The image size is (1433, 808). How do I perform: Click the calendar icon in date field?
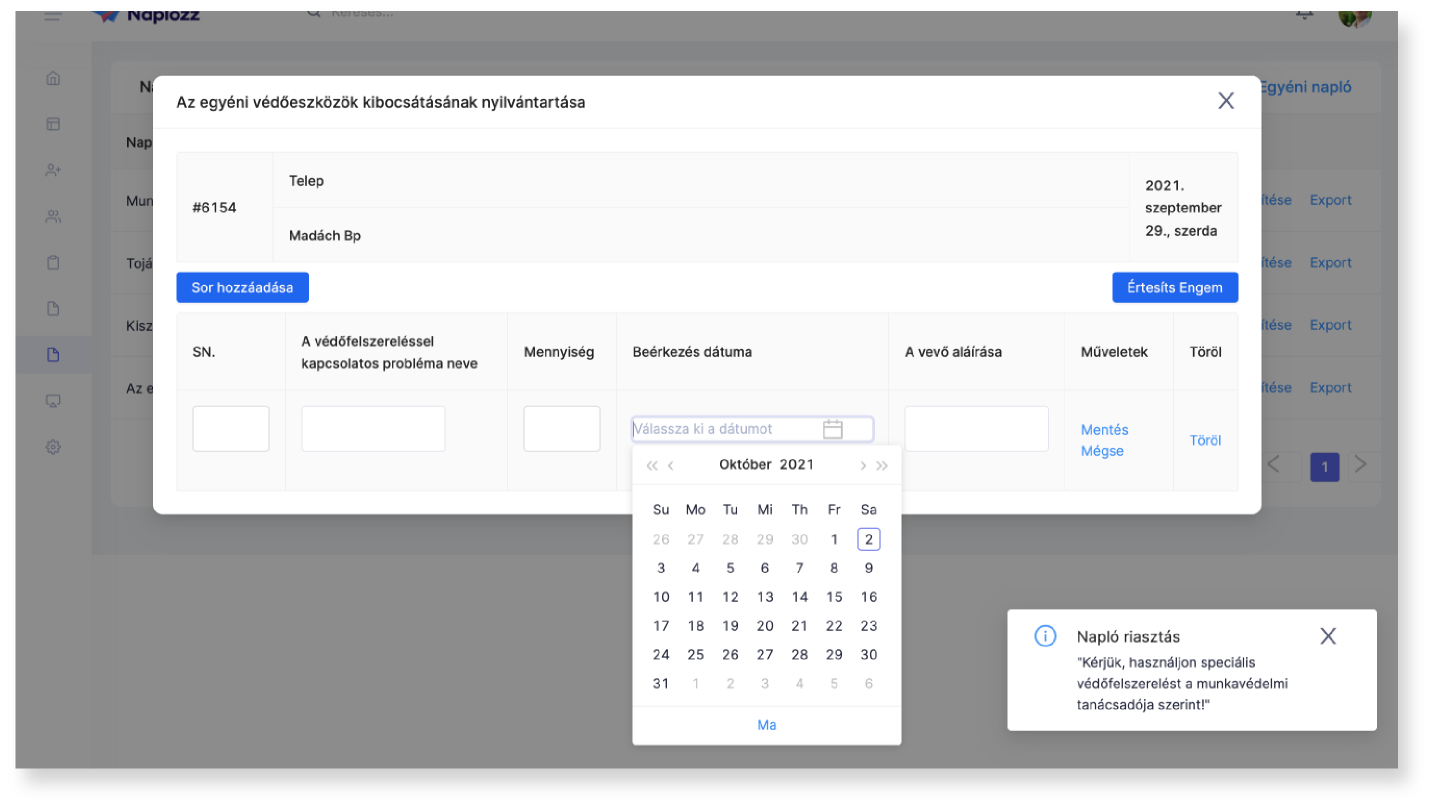(x=832, y=429)
